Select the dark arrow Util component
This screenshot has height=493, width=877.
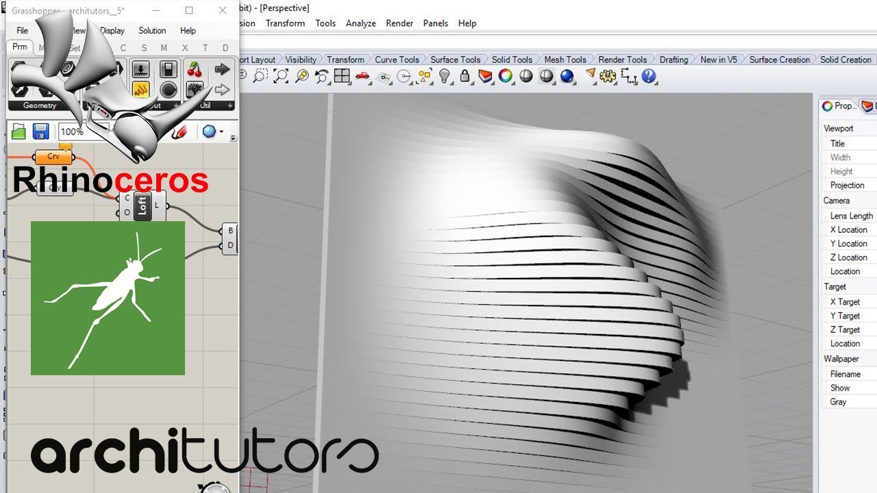point(222,69)
